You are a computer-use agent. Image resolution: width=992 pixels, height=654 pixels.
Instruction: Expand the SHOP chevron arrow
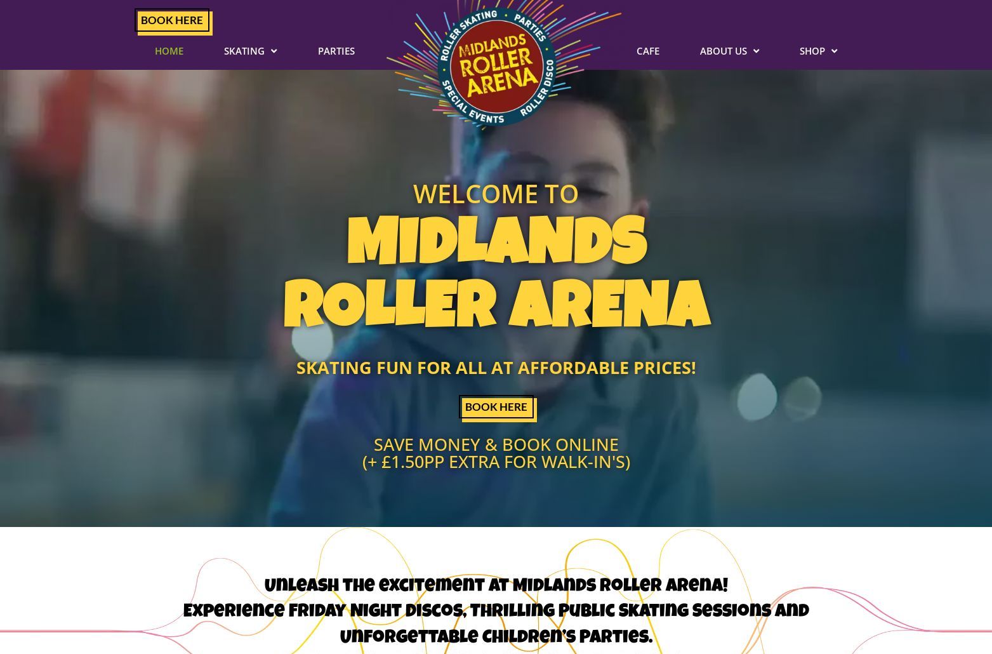834,51
